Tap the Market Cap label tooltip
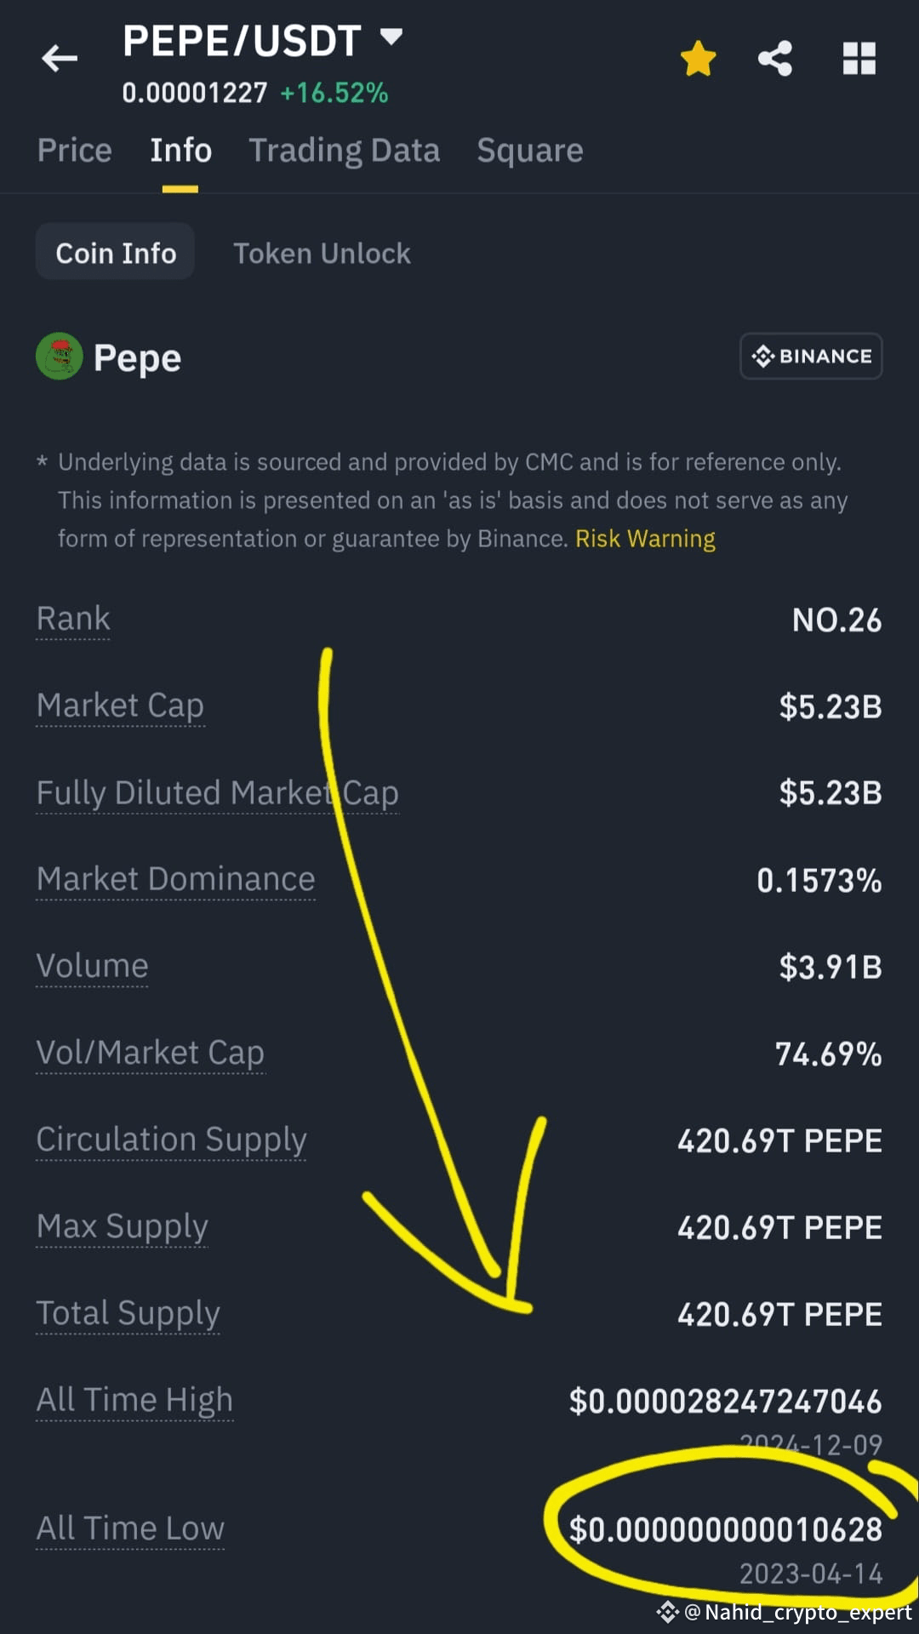This screenshot has height=1634, width=919. [x=120, y=706]
